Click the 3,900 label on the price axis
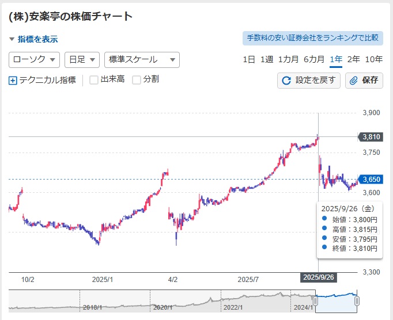The width and height of the screenshot is (393, 320). (x=371, y=113)
